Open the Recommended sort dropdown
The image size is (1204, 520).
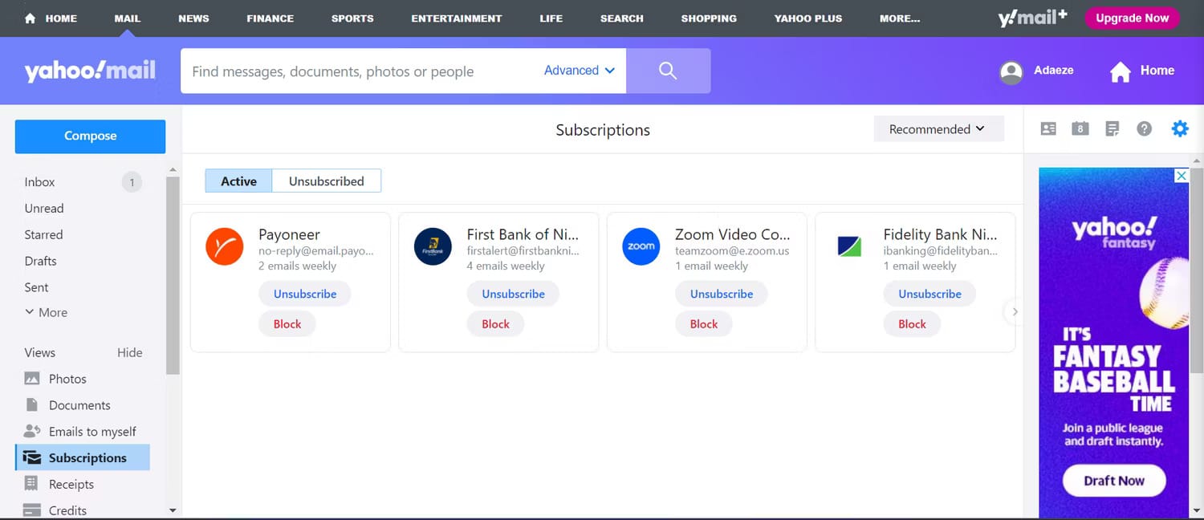(938, 129)
